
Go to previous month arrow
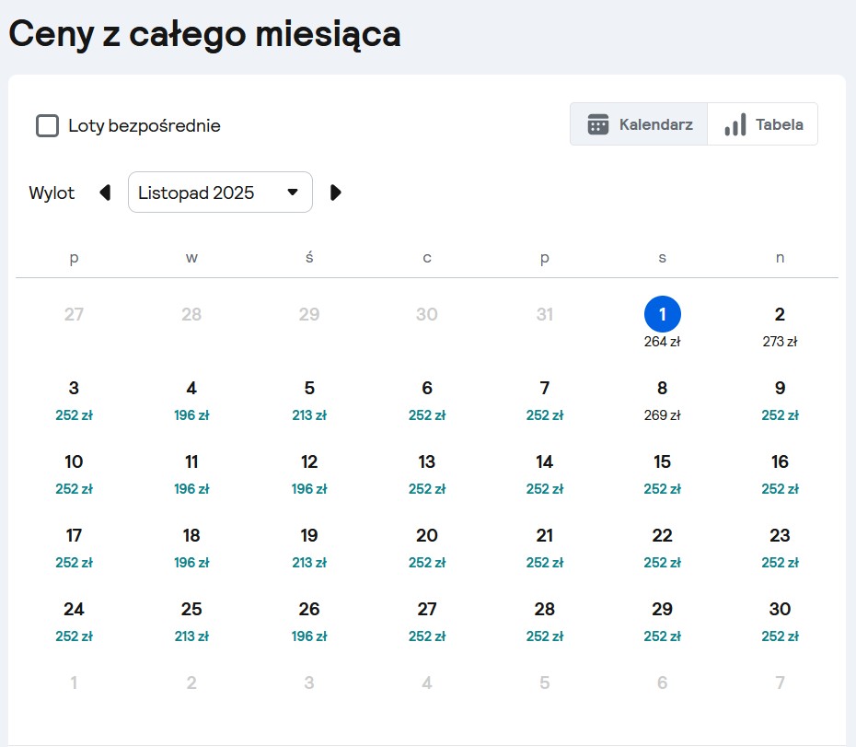click(105, 193)
